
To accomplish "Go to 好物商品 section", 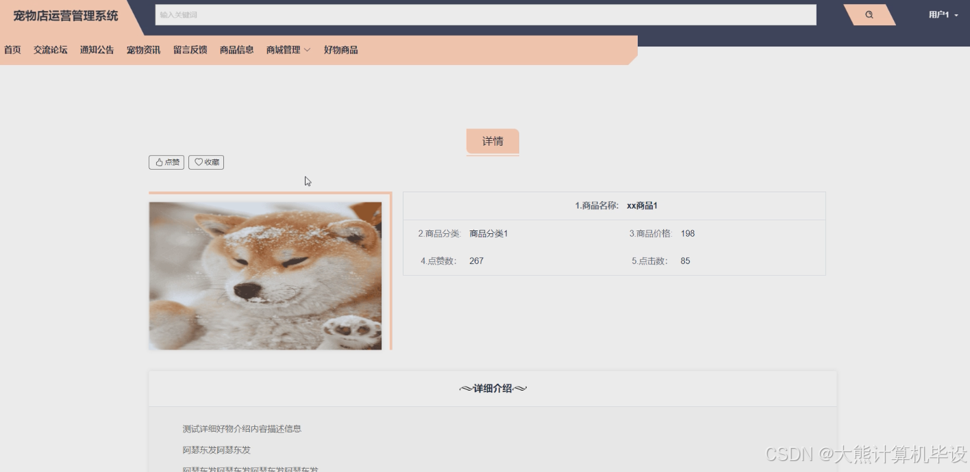I will point(341,50).
